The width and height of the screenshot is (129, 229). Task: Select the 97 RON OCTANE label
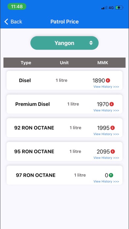click(36, 175)
